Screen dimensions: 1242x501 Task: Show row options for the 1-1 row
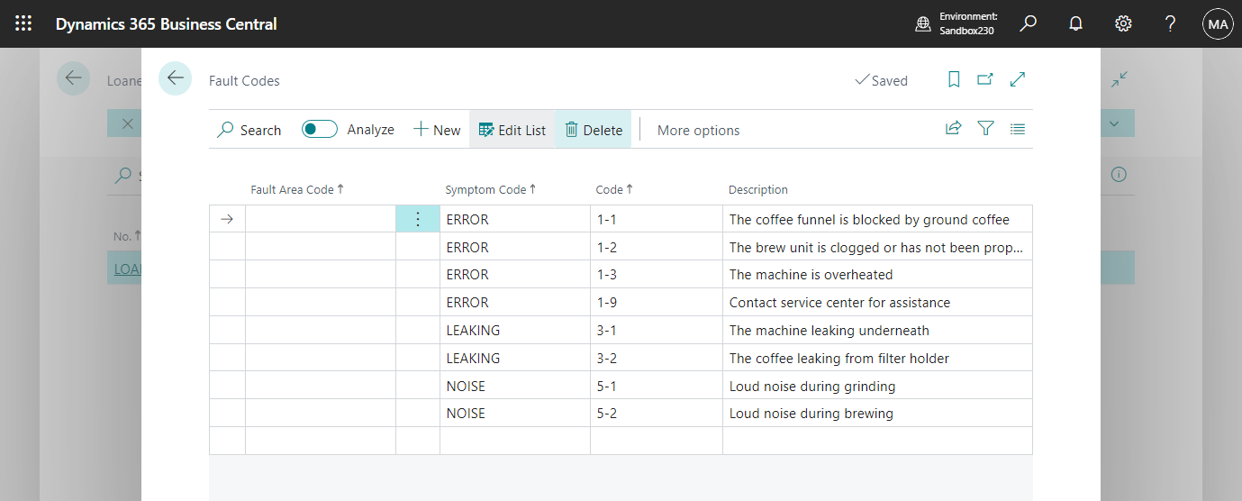(x=418, y=219)
